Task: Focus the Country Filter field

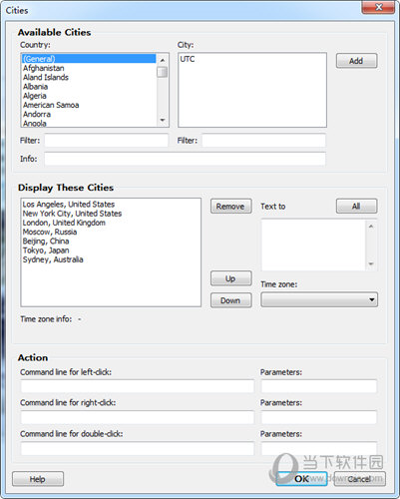Action: 107,141
